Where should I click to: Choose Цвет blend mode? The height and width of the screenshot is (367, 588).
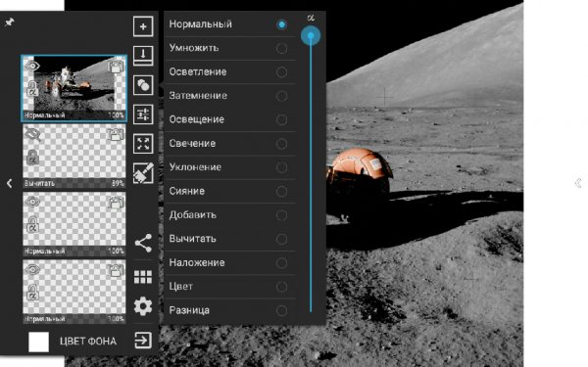pyautogui.click(x=229, y=287)
